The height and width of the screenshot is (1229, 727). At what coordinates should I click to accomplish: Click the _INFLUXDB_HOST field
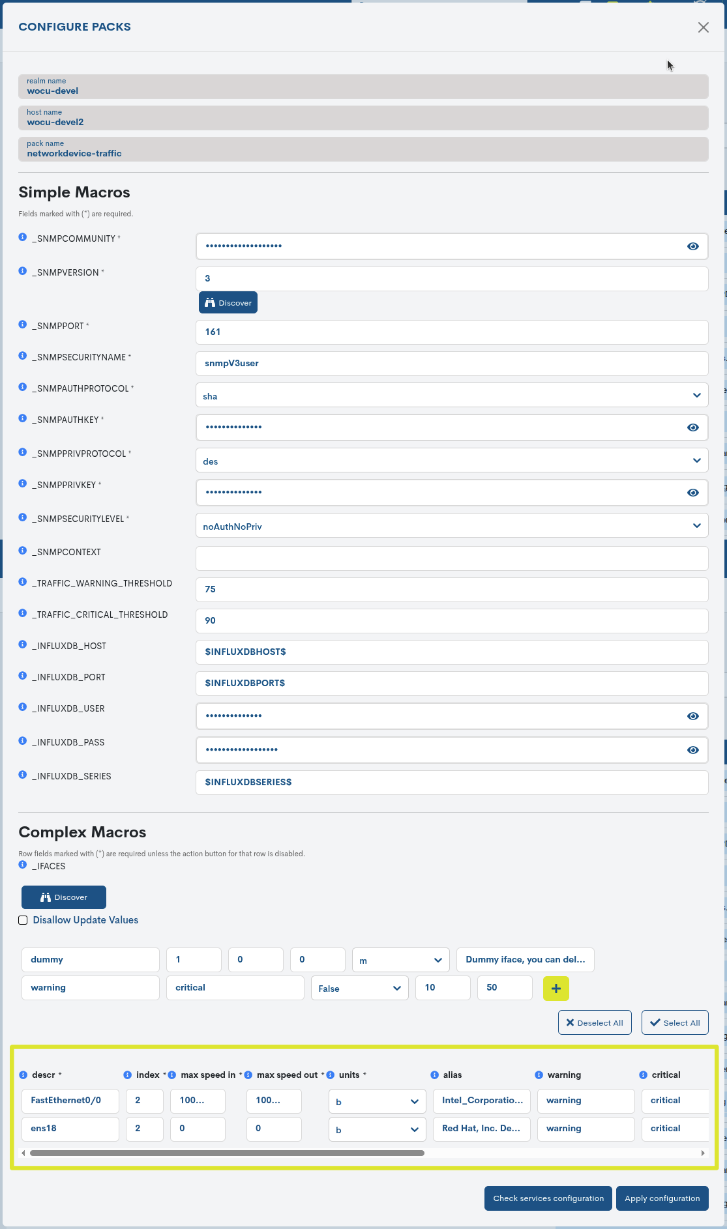point(452,652)
